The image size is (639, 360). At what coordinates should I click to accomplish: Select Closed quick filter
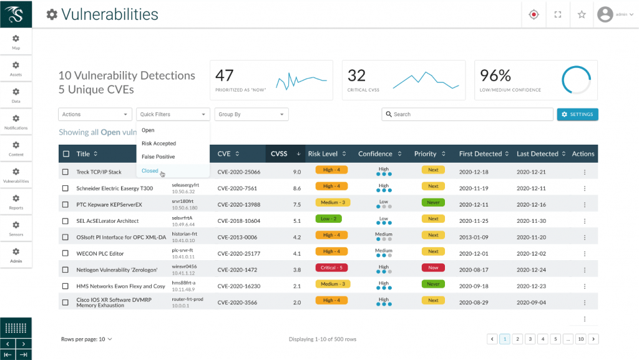click(x=173, y=170)
